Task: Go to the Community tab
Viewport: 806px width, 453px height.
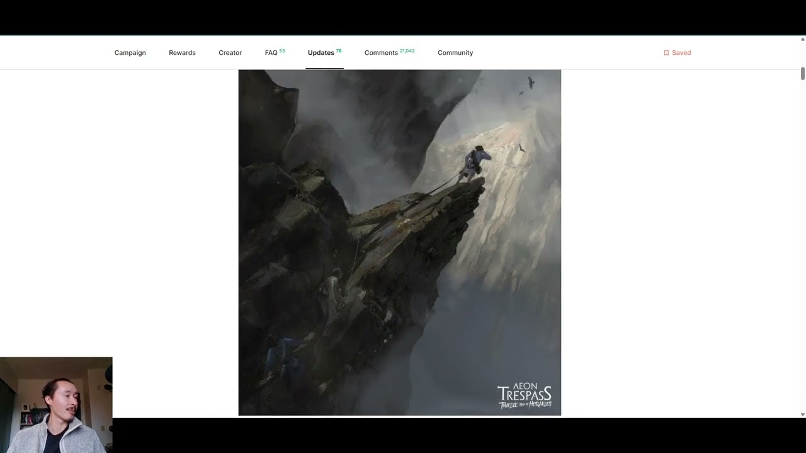Action: click(x=455, y=53)
